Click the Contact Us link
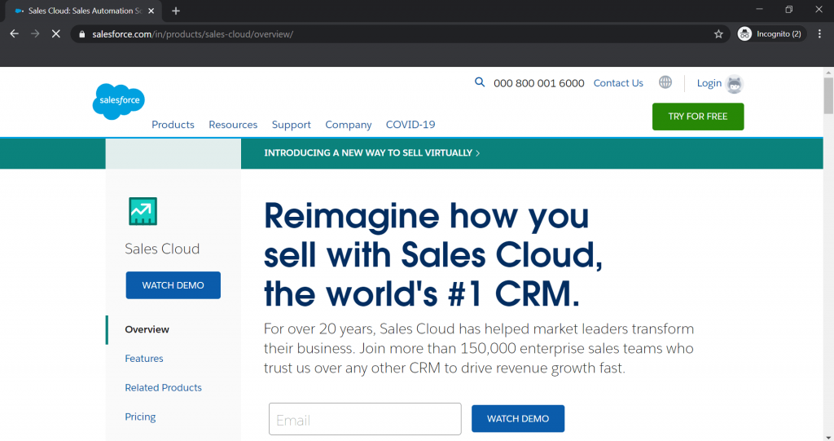The width and height of the screenshot is (834, 441). (x=618, y=83)
